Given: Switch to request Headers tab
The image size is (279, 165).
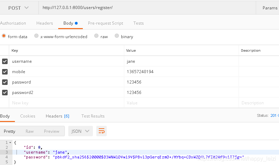Looking at the screenshot, I should tap(44, 23).
